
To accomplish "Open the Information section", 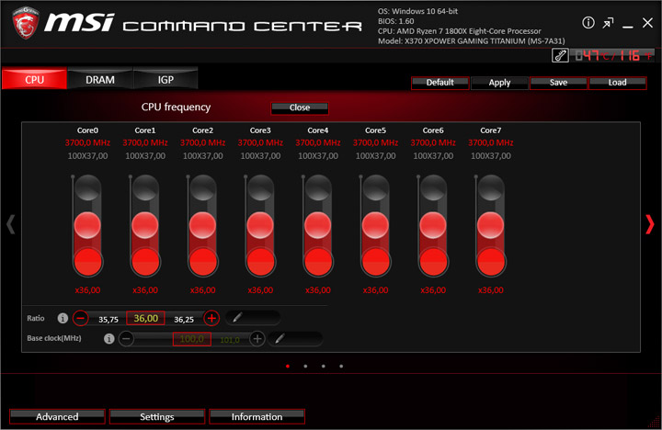I will [257, 416].
